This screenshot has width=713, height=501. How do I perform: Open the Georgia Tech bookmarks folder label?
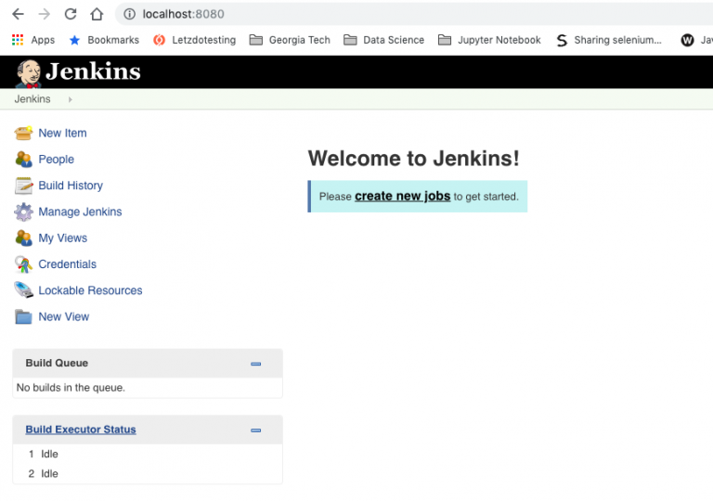(299, 40)
